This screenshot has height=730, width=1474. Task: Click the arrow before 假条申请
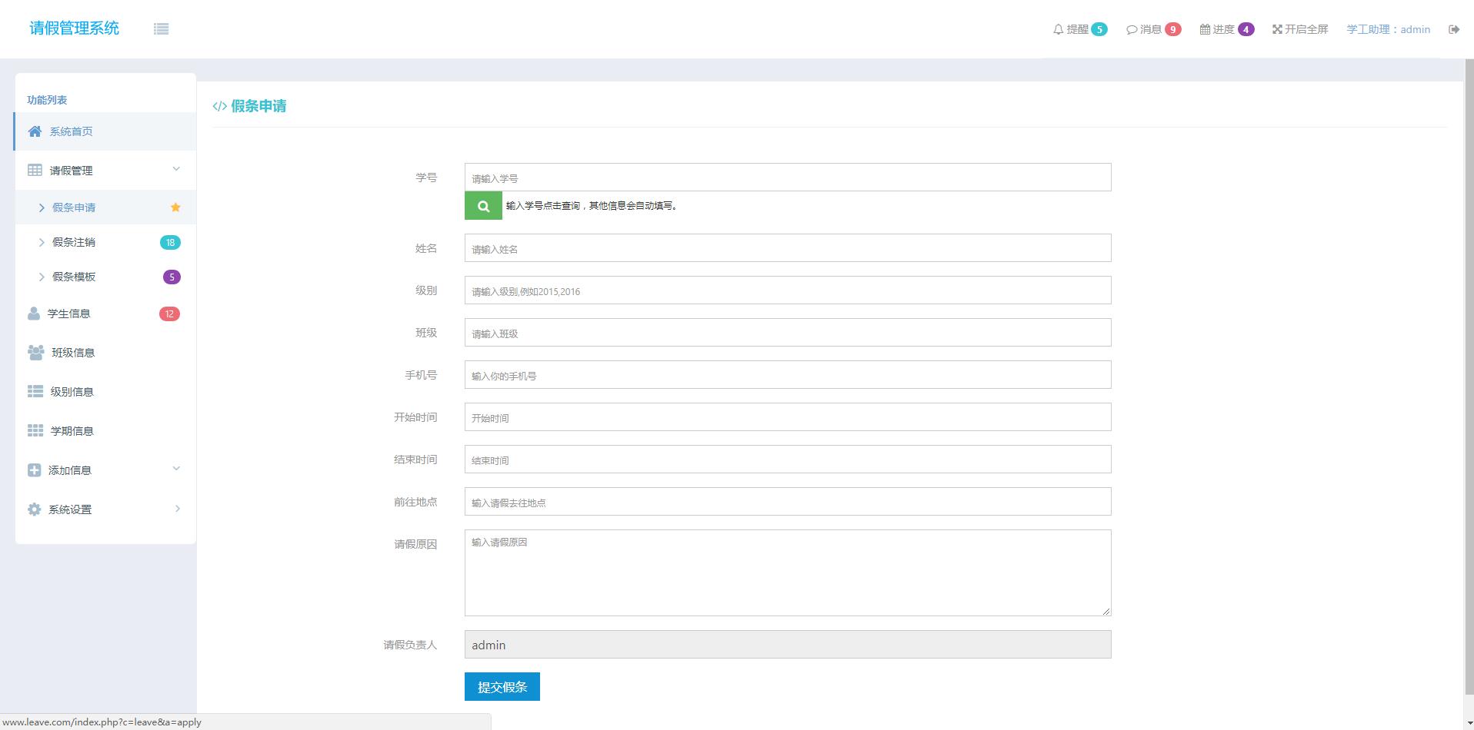(x=42, y=207)
